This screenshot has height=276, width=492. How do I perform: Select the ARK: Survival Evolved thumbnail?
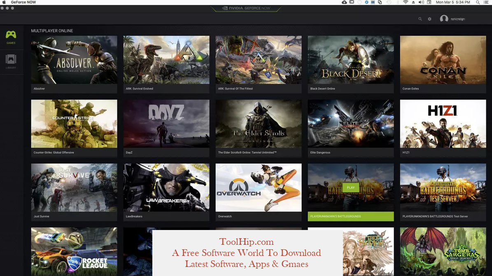(166, 60)
